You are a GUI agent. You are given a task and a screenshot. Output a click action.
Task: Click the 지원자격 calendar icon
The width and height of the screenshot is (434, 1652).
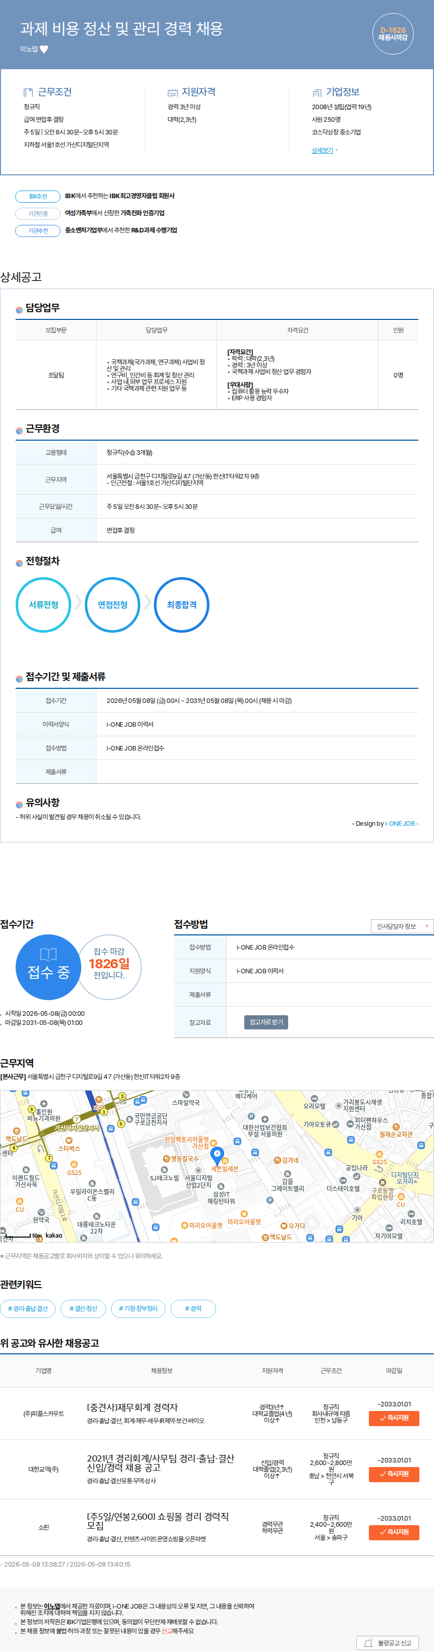coord(172,92)
